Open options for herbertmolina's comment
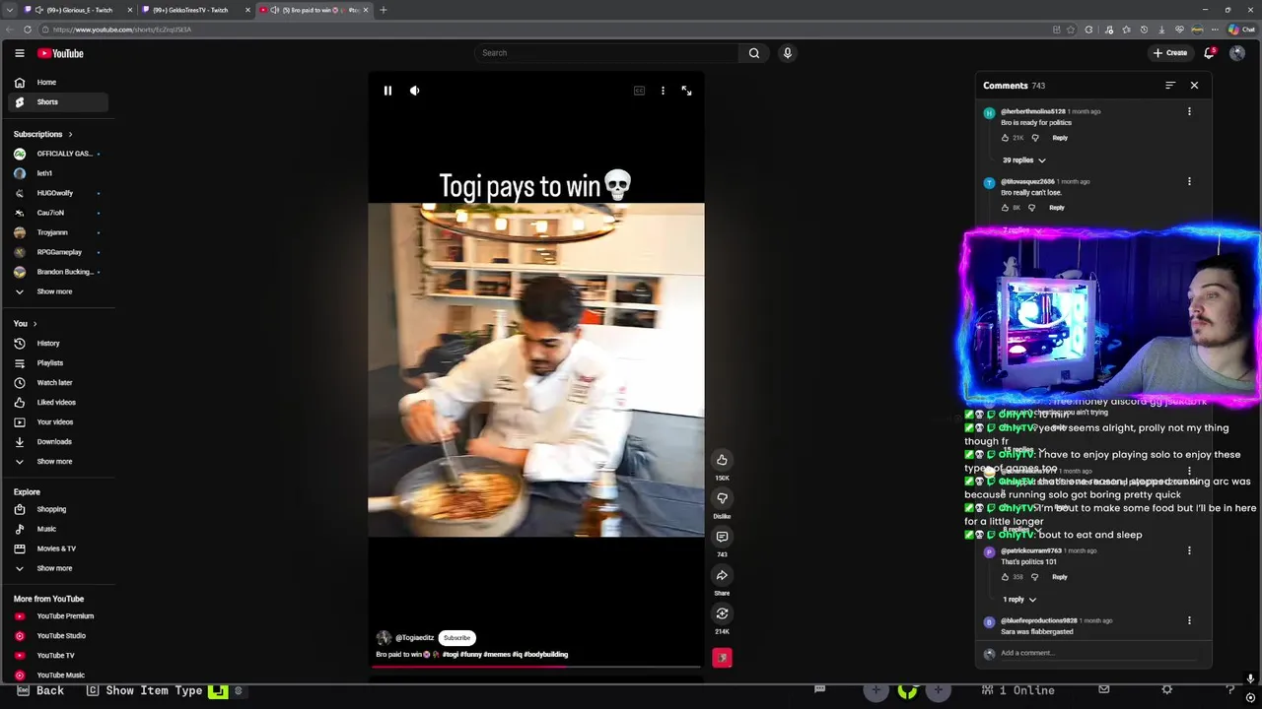The image size is (1262, 709). [x=1189, y=111]
